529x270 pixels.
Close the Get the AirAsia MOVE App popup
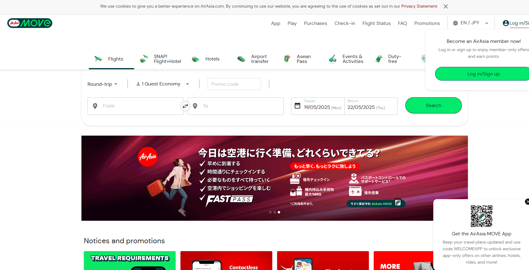527,202
